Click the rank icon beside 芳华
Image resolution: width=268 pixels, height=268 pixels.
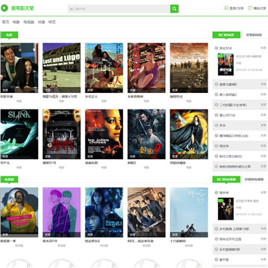pyautogui.click(x=217, y=125)
